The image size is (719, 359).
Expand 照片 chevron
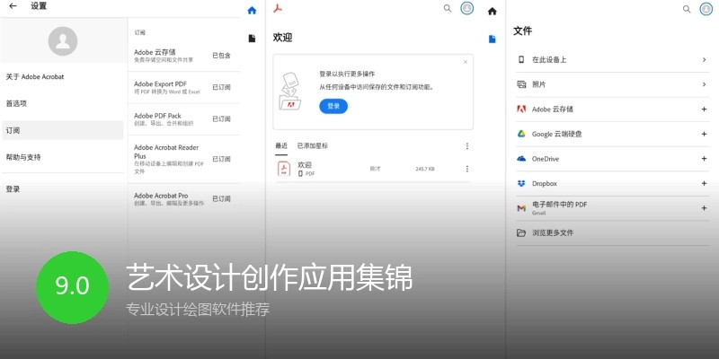click(x=704, y=84)
